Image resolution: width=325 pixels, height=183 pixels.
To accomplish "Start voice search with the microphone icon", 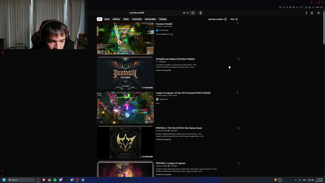I will [x=200, y=13].
